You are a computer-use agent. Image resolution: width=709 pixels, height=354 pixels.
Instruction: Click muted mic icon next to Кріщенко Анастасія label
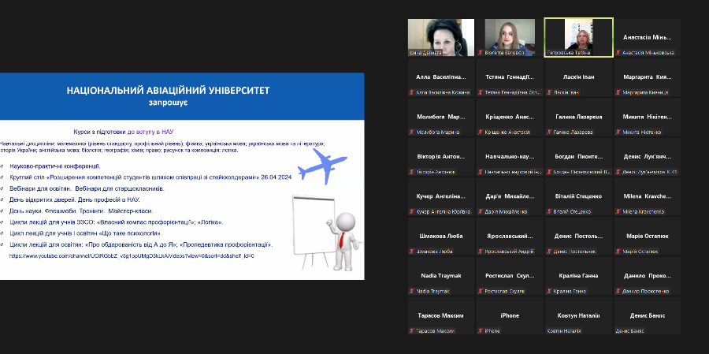click(x=481, y=132)
